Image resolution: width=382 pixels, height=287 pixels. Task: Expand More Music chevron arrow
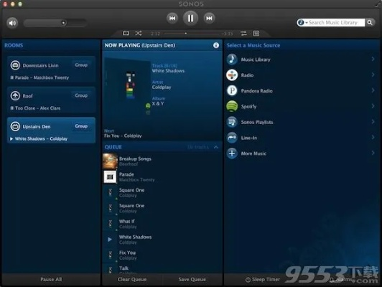click(x=373, y=153)
